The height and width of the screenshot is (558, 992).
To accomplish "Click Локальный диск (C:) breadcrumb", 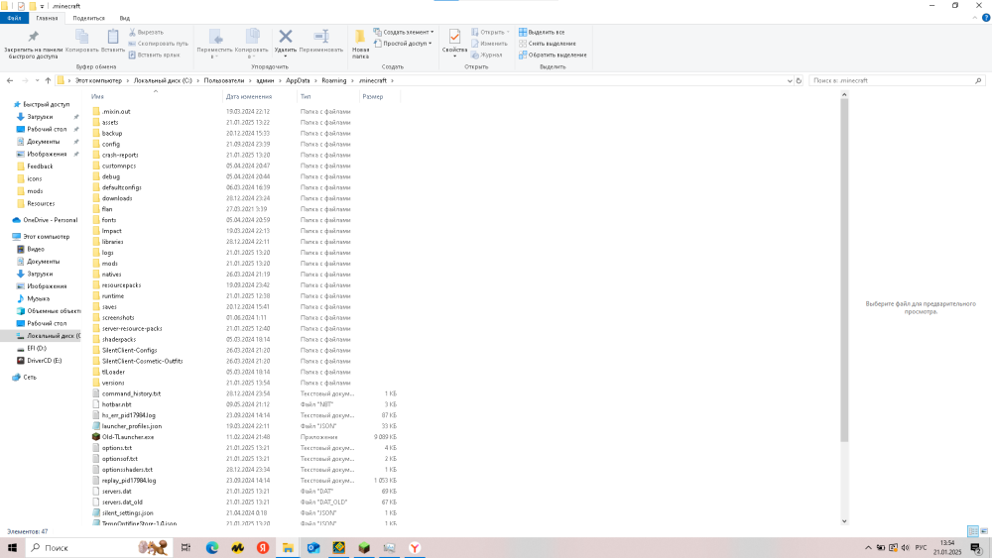I will (163, 81).
